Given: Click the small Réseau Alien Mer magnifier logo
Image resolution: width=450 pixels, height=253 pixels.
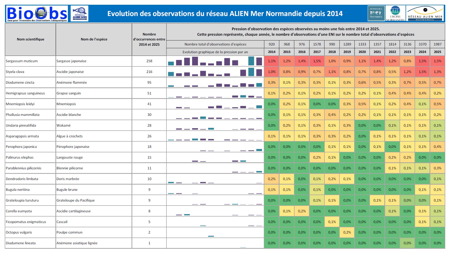Looking at the screenshot, I should [79, 13].
